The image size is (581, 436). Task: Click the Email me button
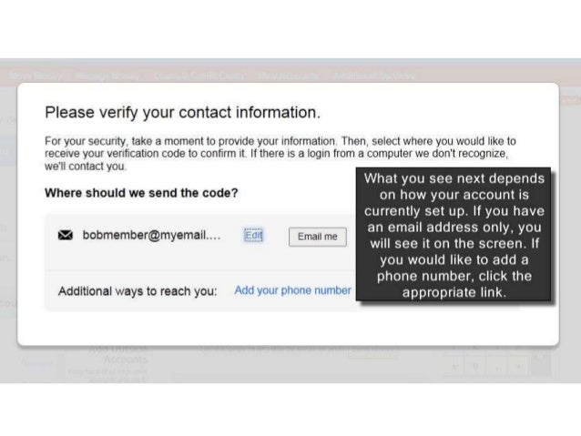point(318,237)
